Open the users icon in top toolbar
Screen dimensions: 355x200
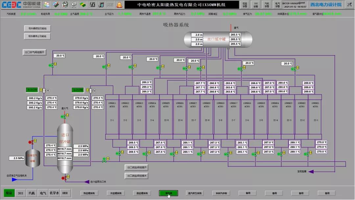(47, 5)
